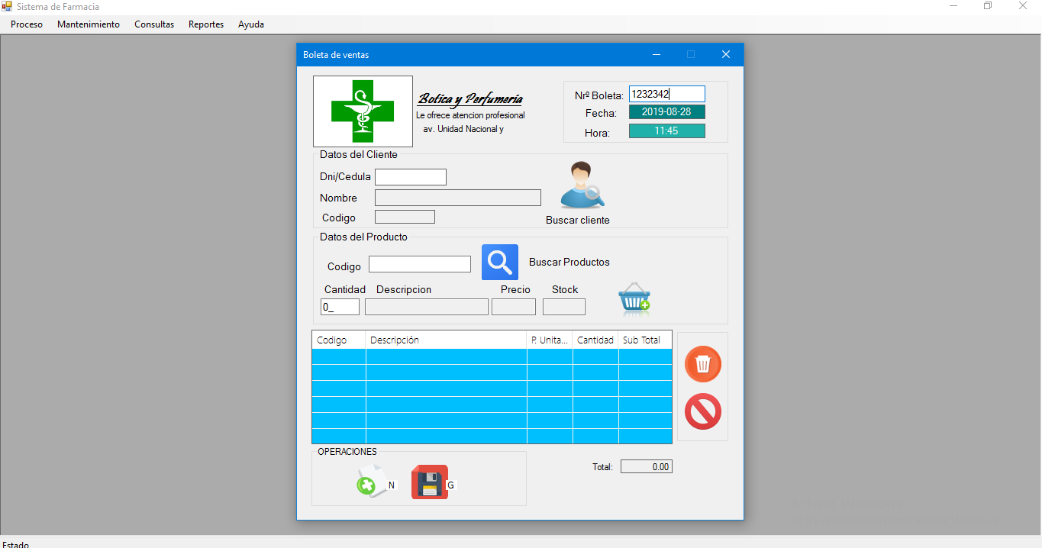This screenshot has height=548, width=1055.
Task: Open the Mantenimiento menu
Action: click(x=89, y=24)
